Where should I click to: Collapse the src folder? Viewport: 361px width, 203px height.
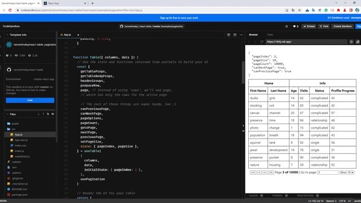click(13, 129)
